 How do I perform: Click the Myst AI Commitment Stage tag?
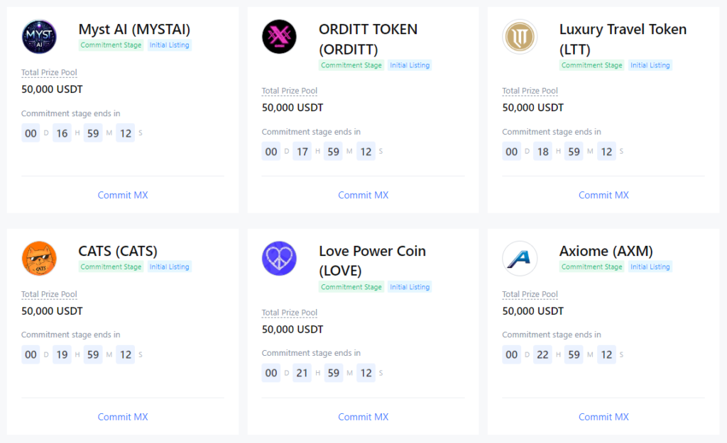click(x=111, y=45)
